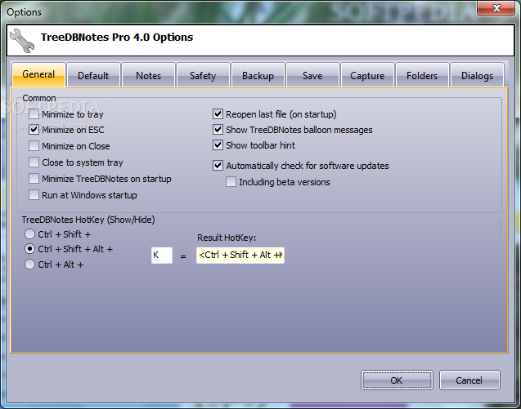Open the Notes tab
Viewport: 521px width, 409px height.
(x=149, y=76)
